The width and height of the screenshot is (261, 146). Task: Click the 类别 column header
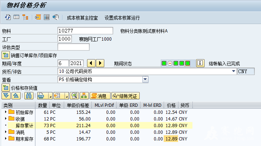click(x=18, y=105)
